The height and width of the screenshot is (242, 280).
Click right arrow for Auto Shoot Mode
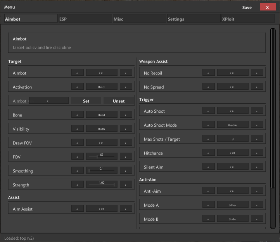(x=257, y=125)
